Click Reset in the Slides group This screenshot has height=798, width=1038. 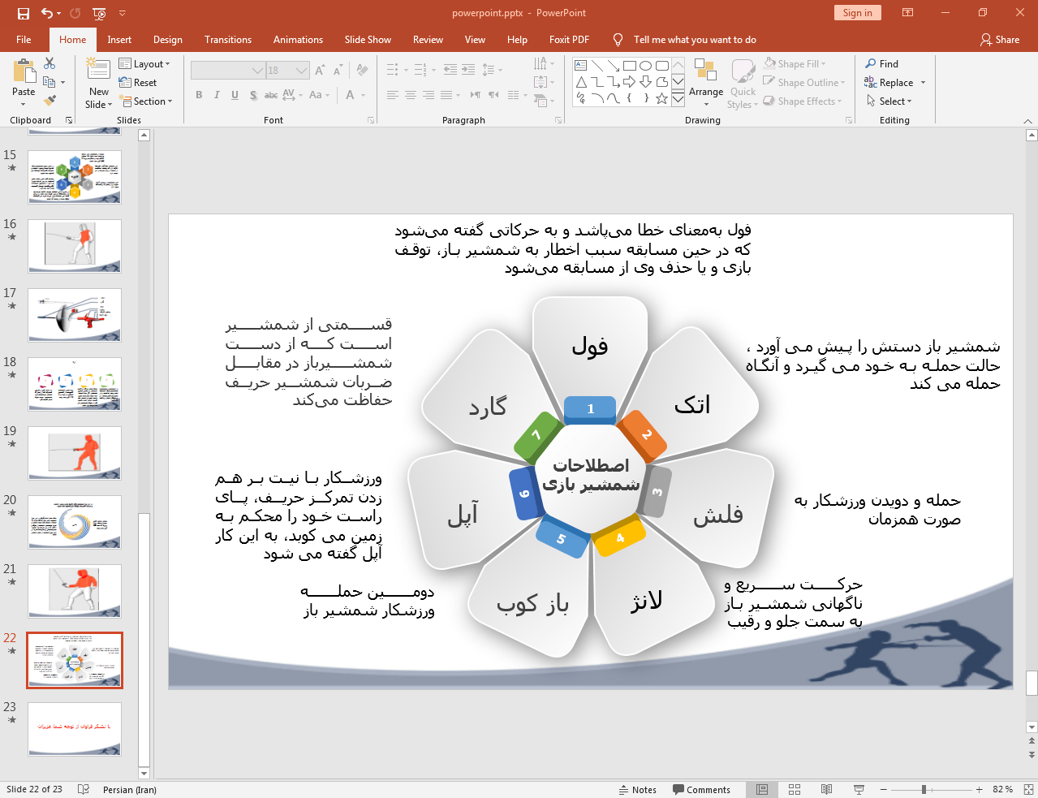(138, 83)
